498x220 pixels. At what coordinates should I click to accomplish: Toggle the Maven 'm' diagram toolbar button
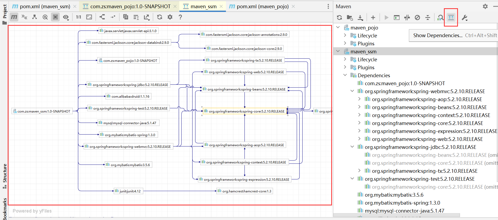click(14, 17)
